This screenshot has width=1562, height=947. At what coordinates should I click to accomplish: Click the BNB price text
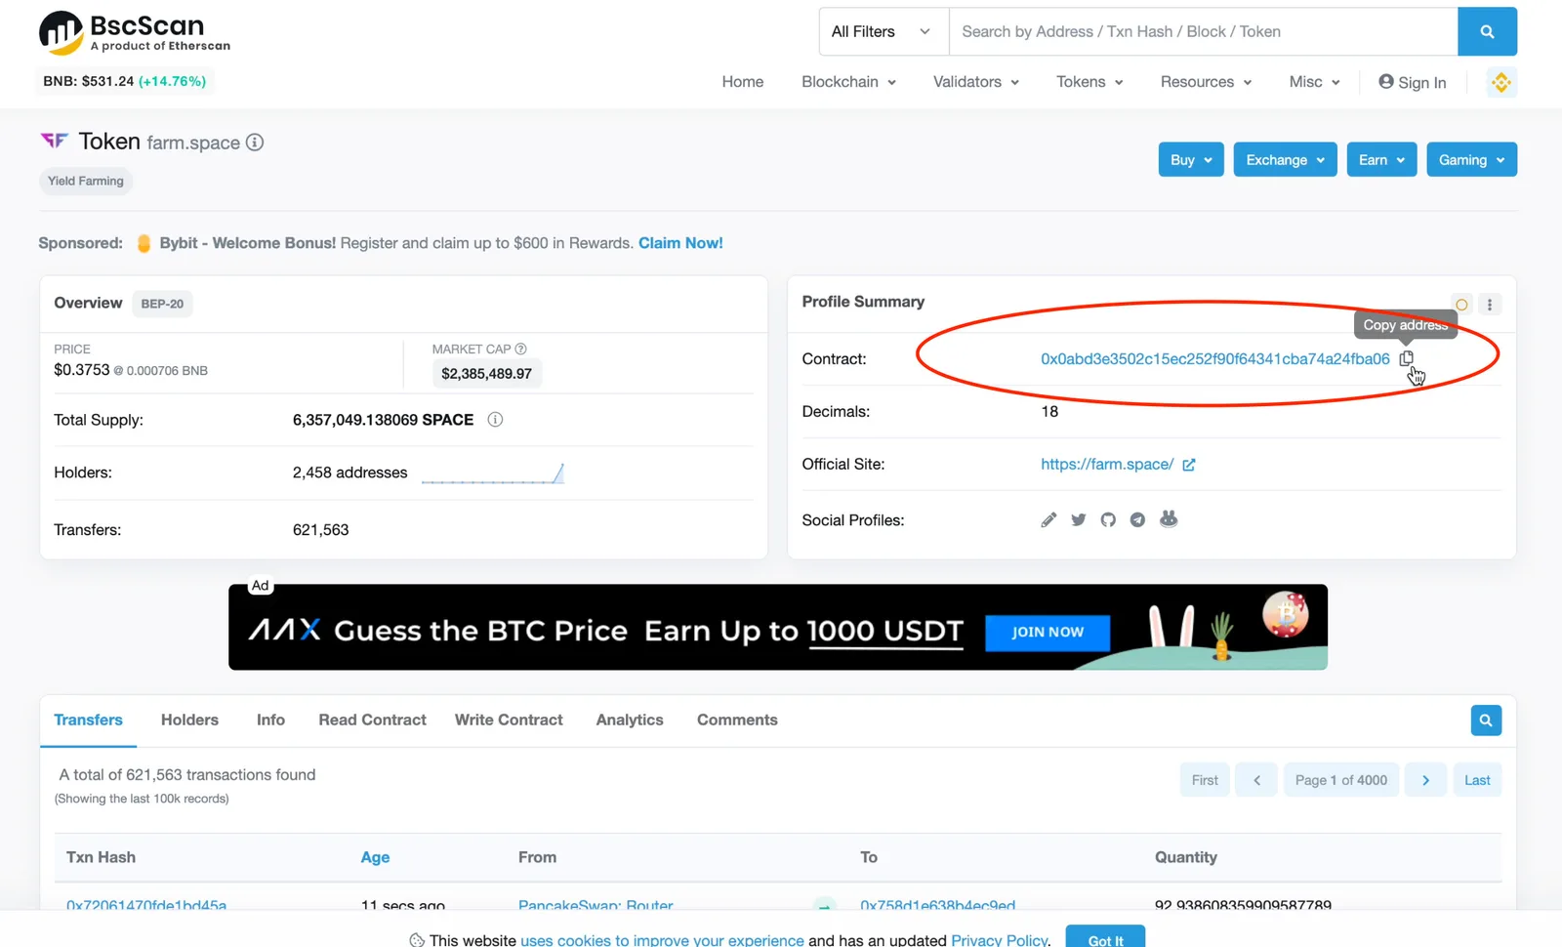(125, 81)
